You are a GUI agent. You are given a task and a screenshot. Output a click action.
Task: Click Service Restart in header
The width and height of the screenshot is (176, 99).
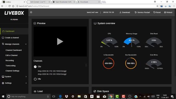pos(142,12)
